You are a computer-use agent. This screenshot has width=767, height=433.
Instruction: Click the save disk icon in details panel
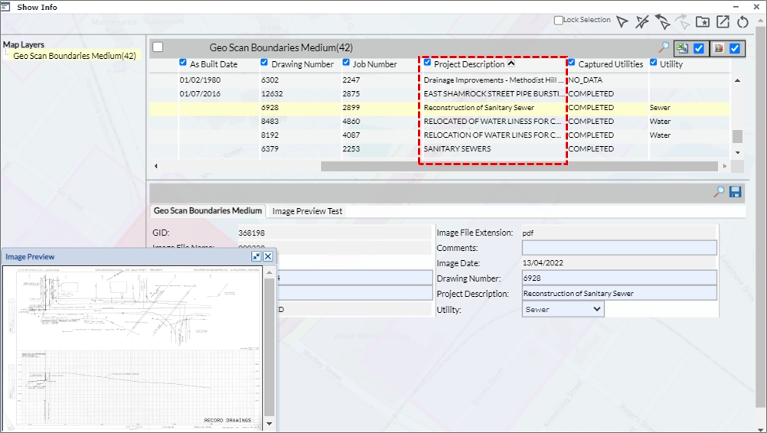pos(736,192)
